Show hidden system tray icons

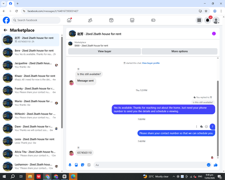coord(174,176)
